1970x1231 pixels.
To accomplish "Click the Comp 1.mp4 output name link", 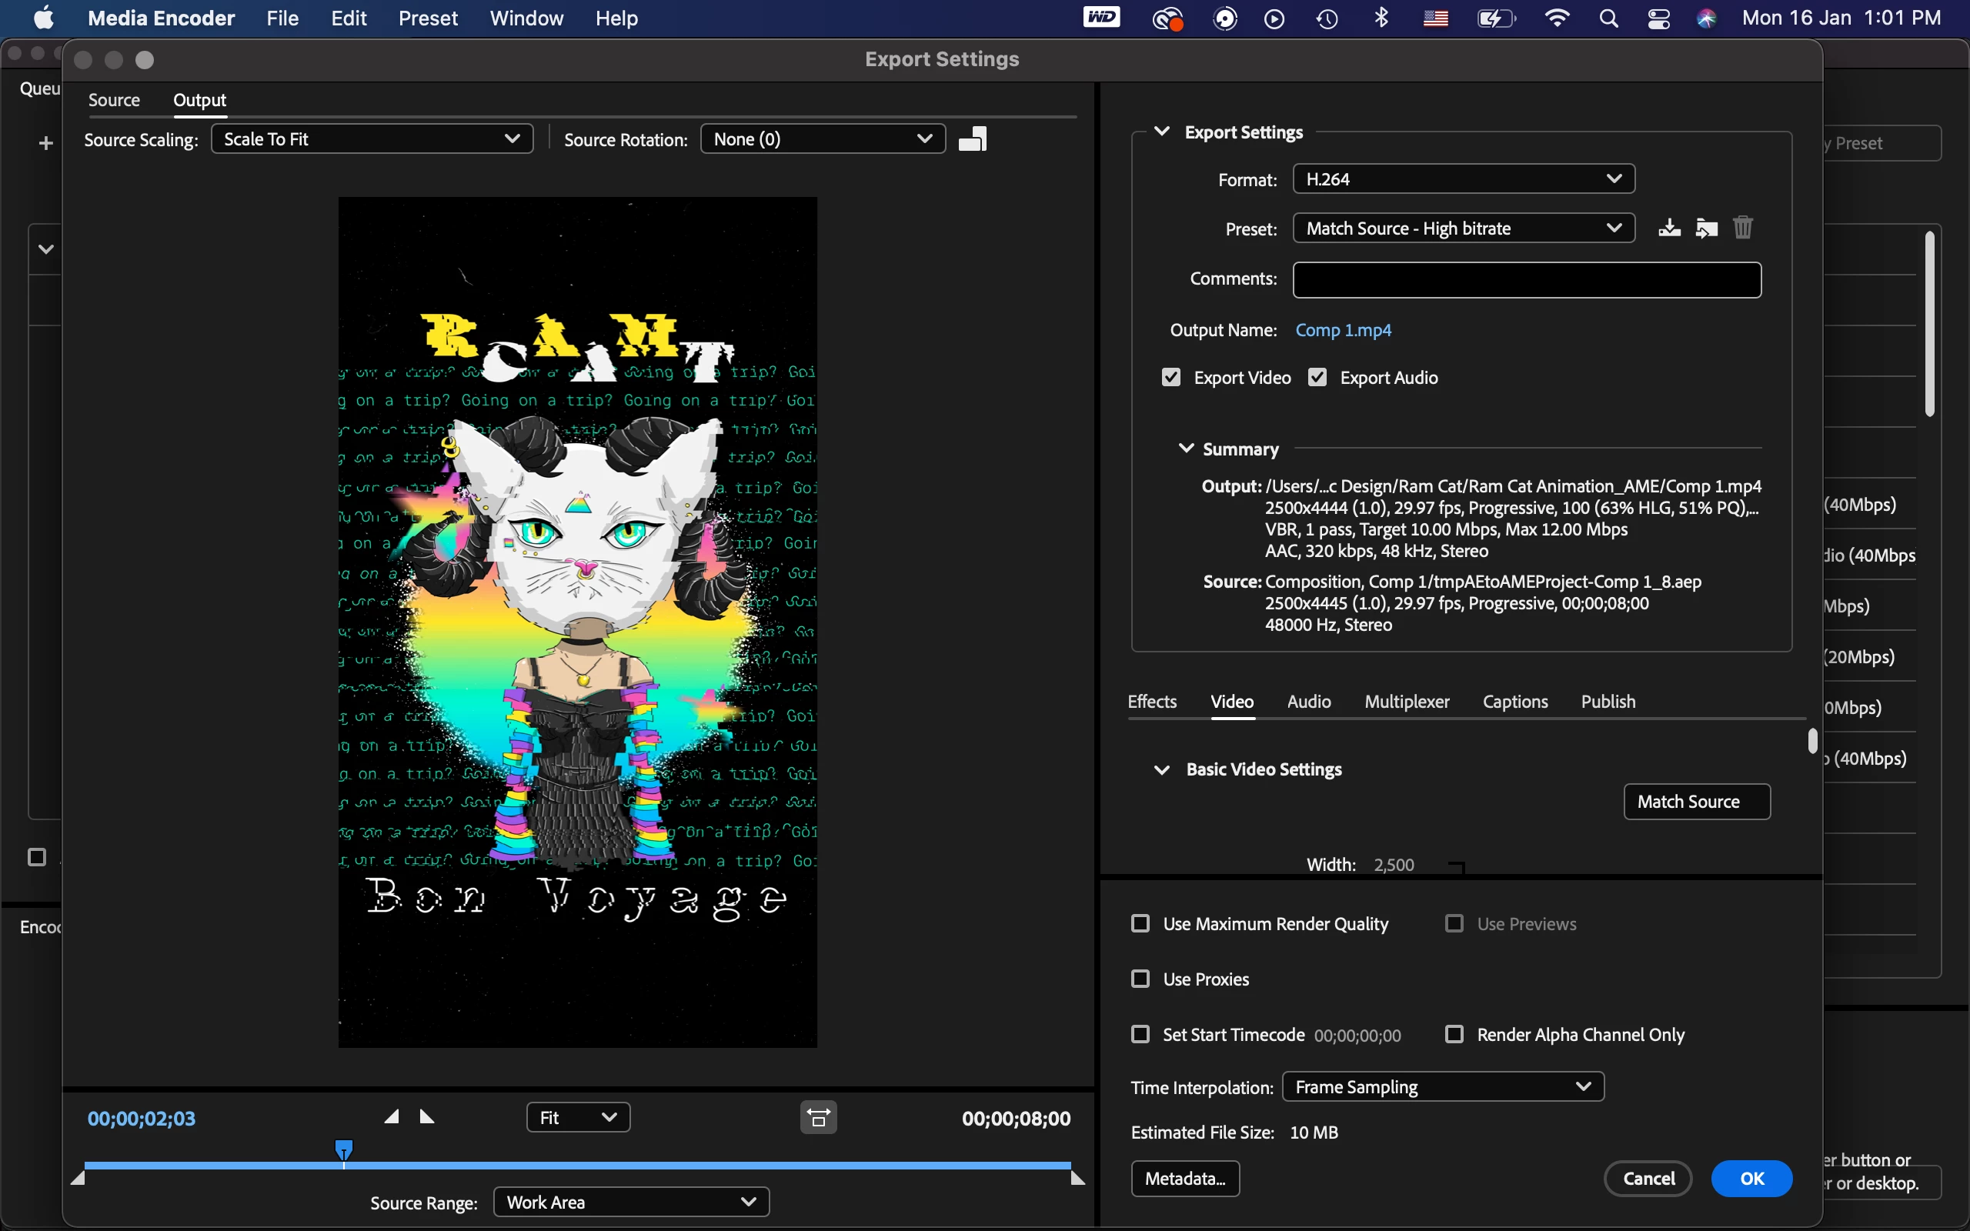I will 1343,330.
